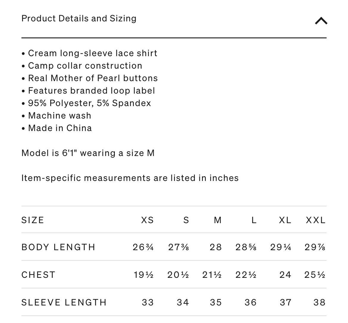Click the CHEST row label

click(x=38, y=275)
